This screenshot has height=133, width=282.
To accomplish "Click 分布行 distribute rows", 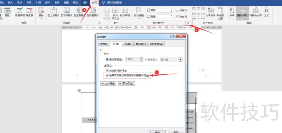I will coord(181,10).
